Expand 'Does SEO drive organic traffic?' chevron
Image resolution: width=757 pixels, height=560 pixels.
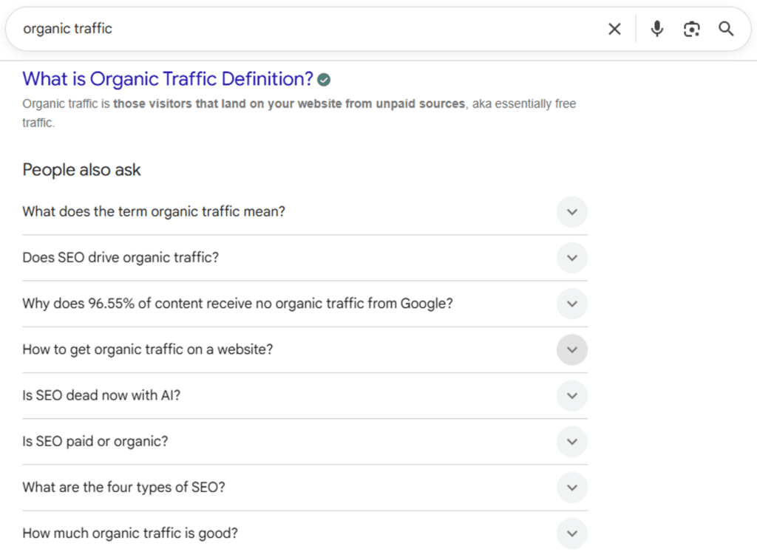click(x=571, y=258)
